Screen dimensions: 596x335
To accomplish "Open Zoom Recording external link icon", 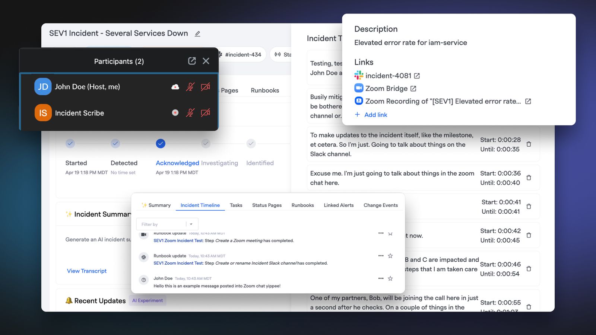I will click(528, 101).
